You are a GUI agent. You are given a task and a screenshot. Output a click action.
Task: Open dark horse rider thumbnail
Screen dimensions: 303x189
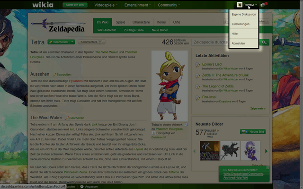(230, 151)
